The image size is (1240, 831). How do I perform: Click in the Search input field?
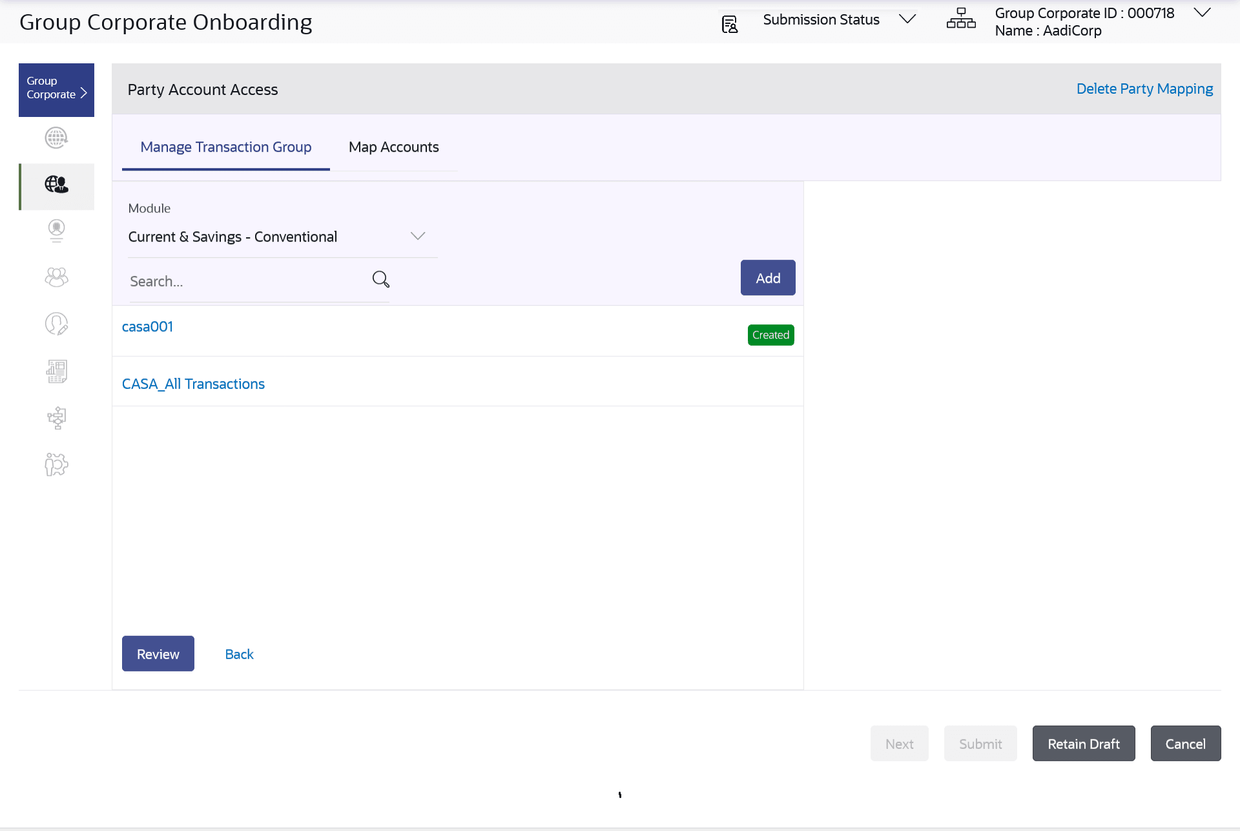(x=245, y=281)
